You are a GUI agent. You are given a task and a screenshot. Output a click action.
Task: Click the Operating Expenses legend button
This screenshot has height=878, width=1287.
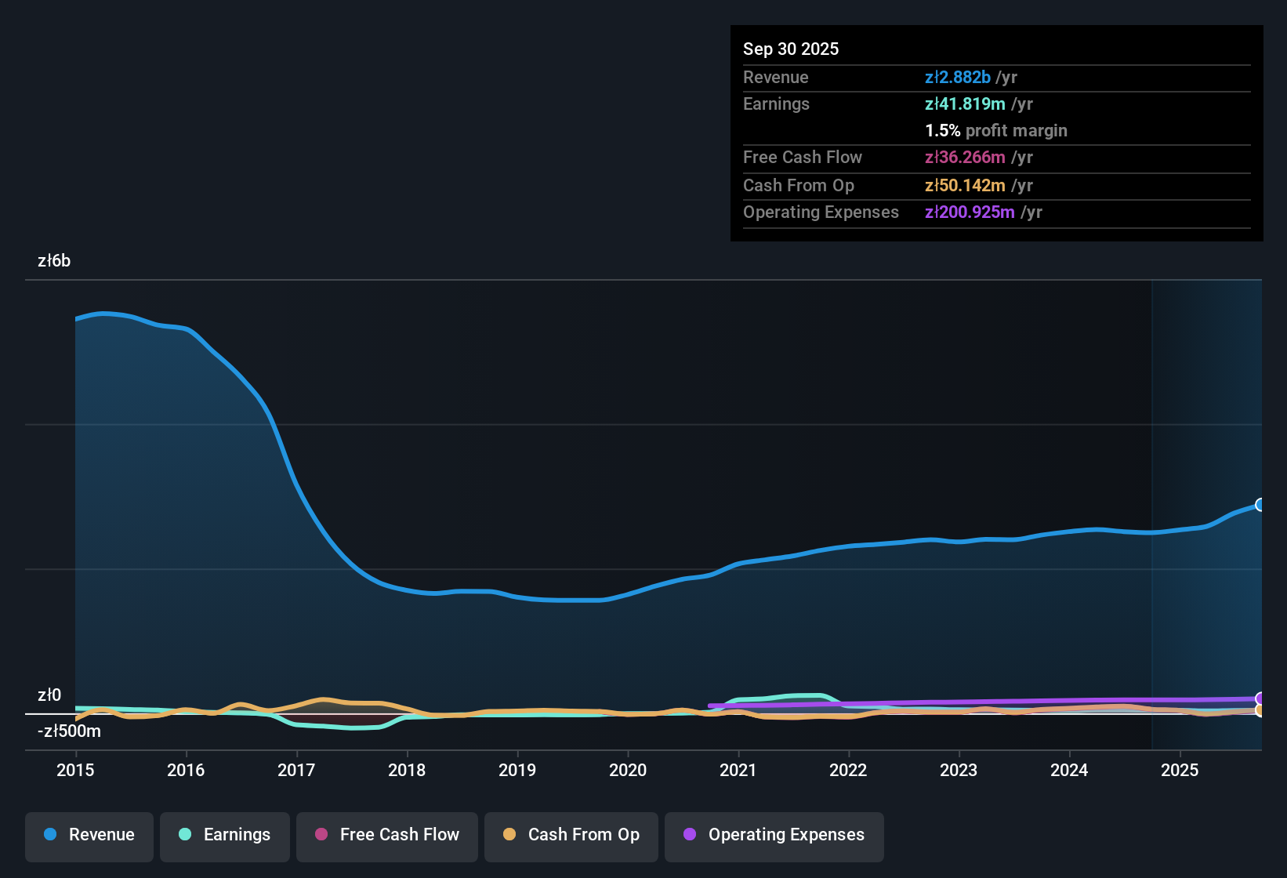pyautogui.click(x=774, y=835)
